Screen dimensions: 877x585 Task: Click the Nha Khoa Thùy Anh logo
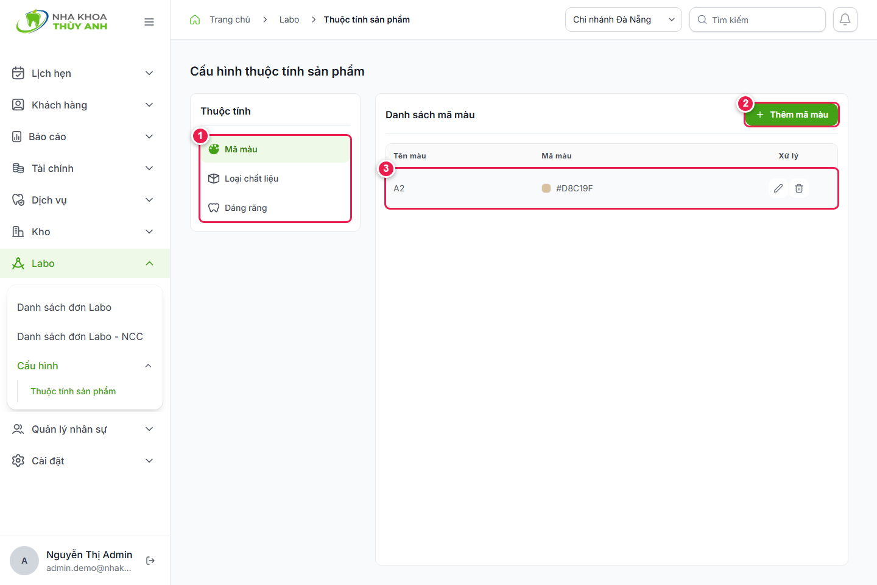pyautogui.click(x=62, y=21)
